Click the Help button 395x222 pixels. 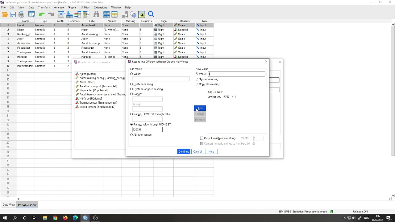point(211,151)
